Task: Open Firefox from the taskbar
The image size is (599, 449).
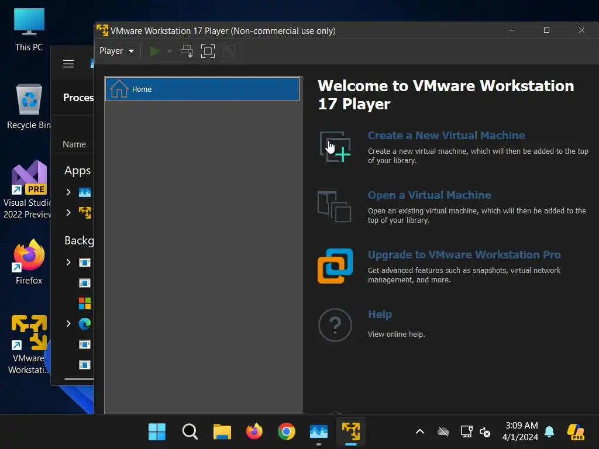Action: click(254, 432)
